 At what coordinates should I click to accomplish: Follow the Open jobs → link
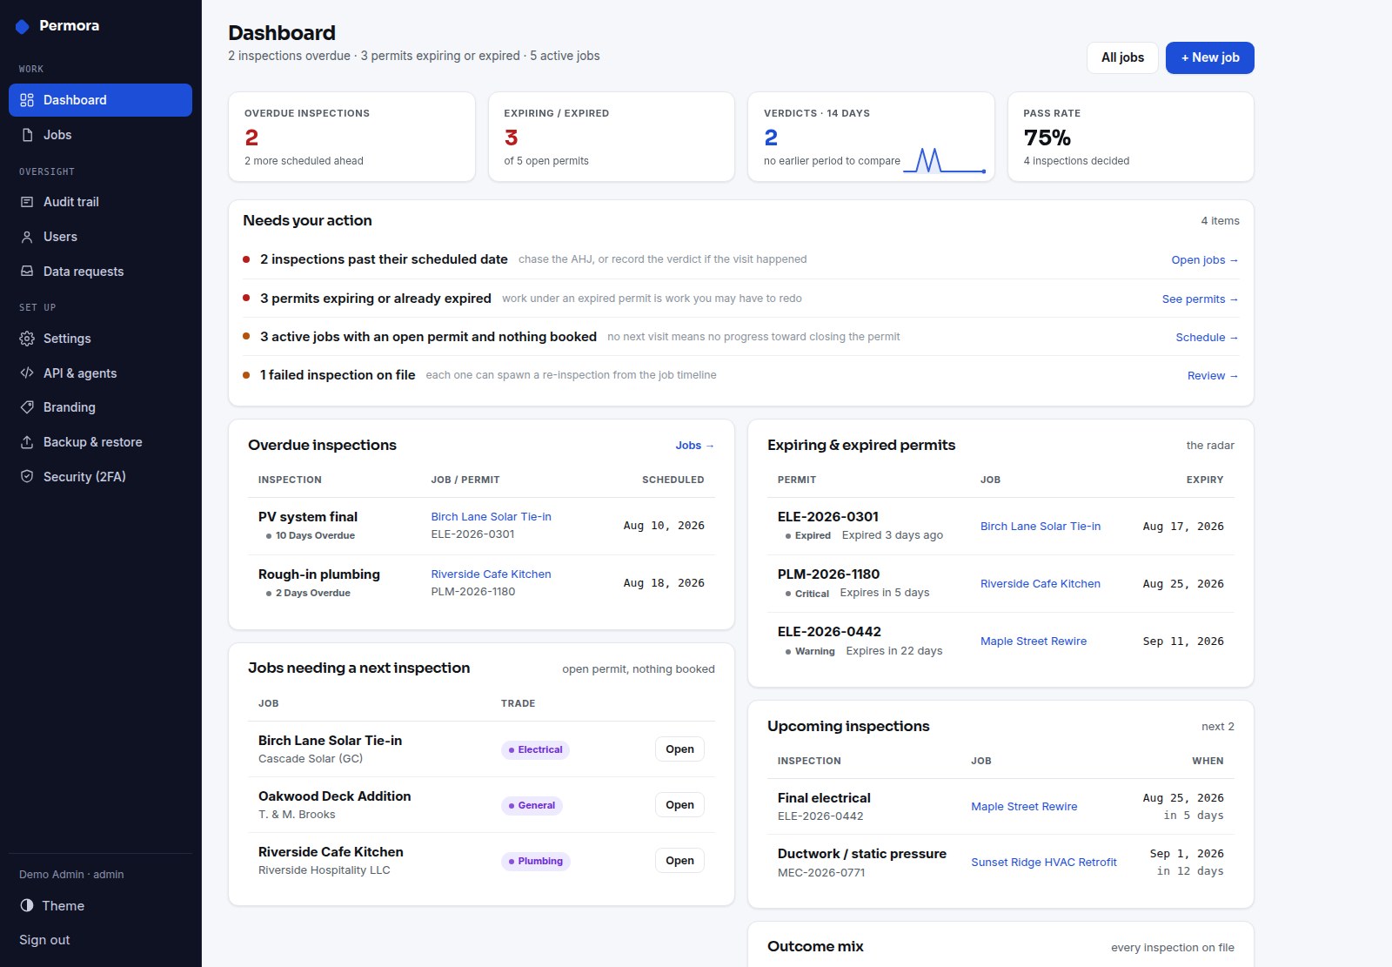pos(1204,260)
